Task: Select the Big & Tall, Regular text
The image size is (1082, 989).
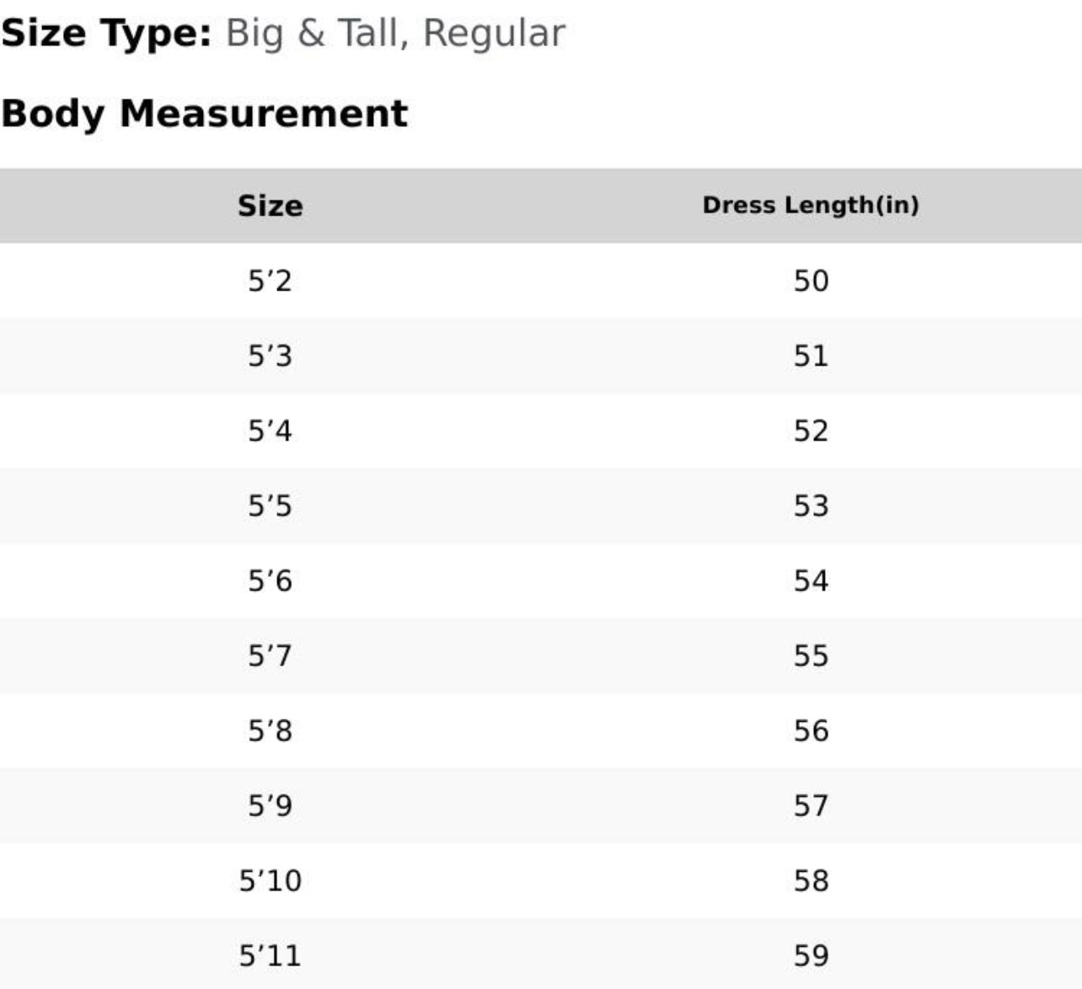Action: (x=395, y=34)
